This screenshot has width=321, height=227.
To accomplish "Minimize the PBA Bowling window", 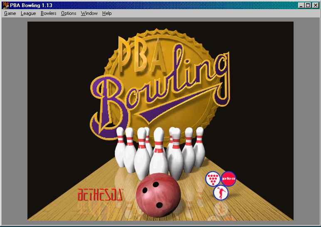I will (x=301, y=5).
